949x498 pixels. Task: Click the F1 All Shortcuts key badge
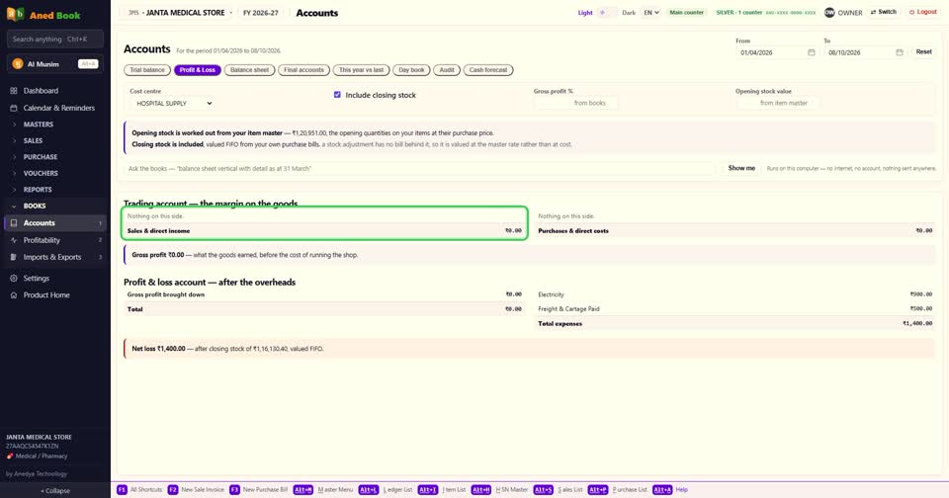point(122,489)
